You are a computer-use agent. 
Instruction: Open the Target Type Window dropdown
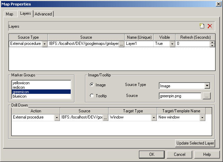153,117
